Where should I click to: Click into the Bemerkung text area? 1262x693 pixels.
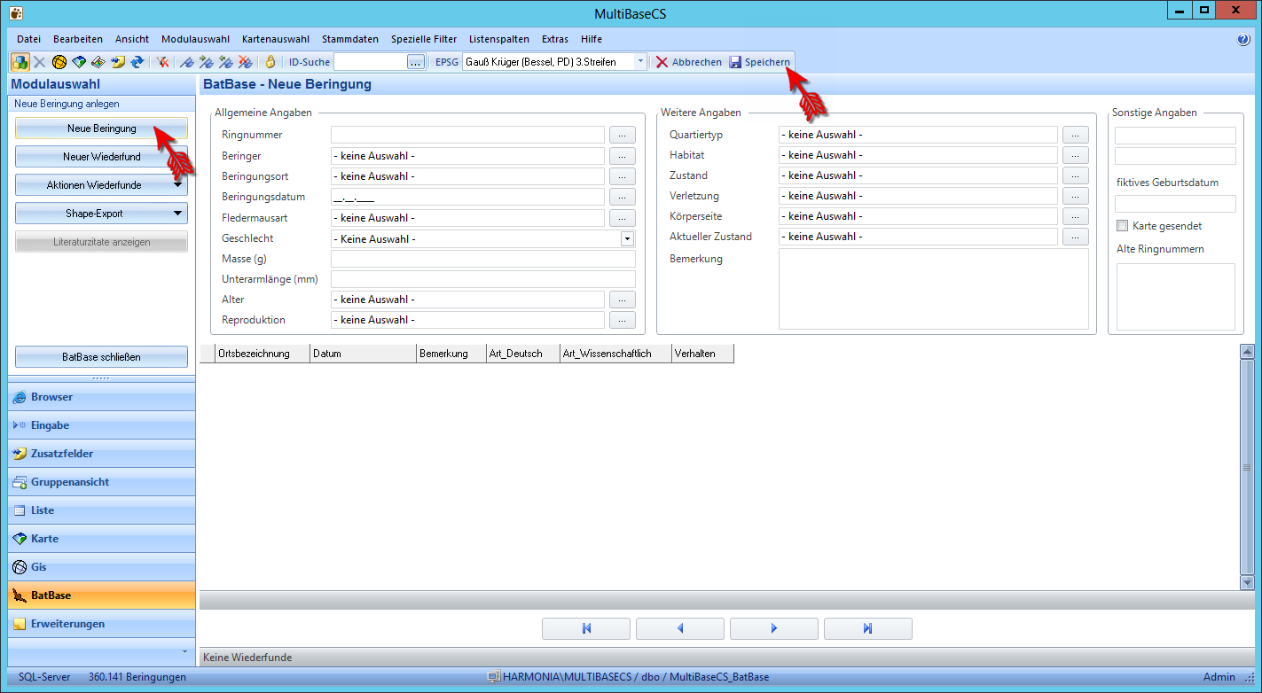pos(934,289)
